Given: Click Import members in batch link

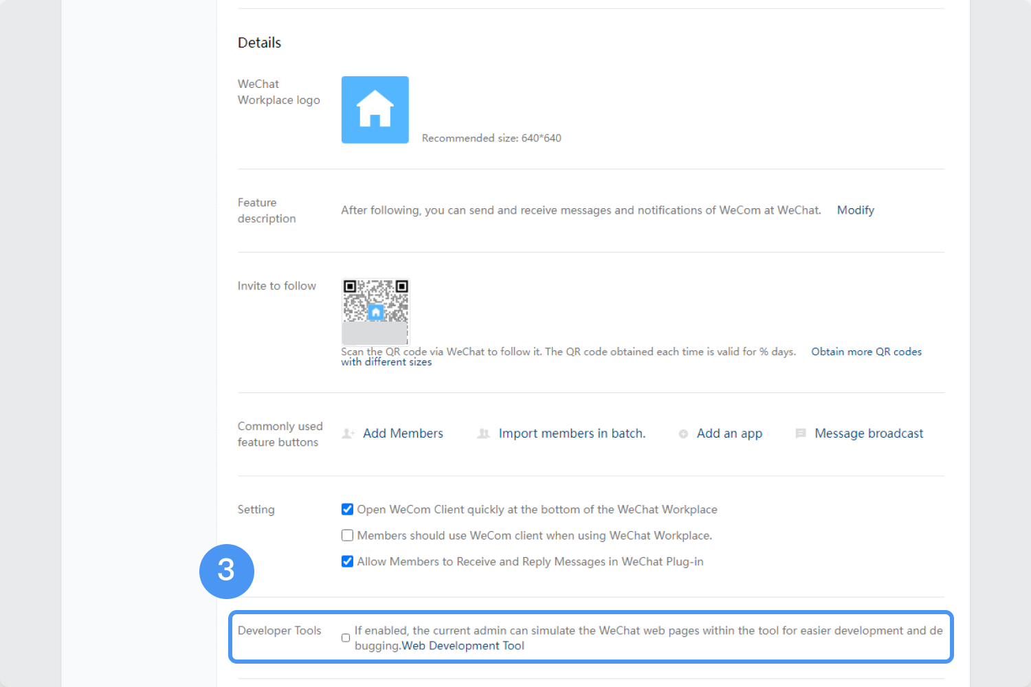Looking at the screenshot, I should [572, 433].
